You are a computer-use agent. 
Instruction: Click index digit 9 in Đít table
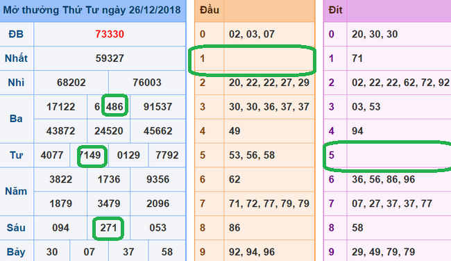(332, 252)
